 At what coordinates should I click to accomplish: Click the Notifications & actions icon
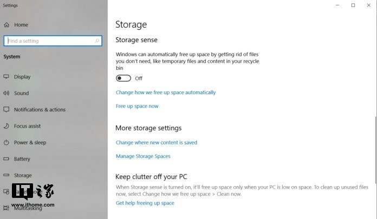[6, 109]
